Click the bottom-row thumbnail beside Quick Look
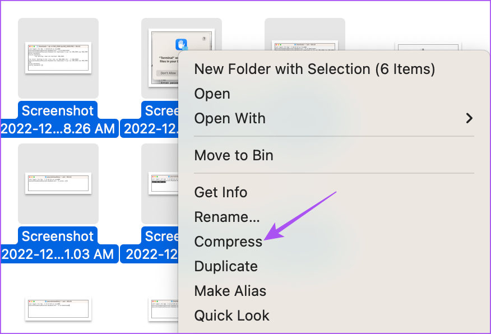The image size is (491, 334). click(x=163, y=309)
